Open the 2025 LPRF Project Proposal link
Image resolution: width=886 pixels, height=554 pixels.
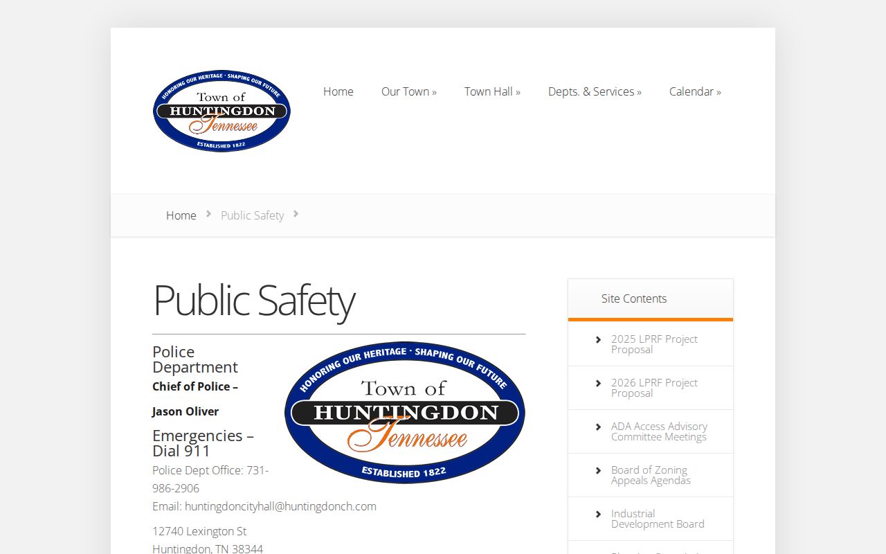tap(654, 344)
